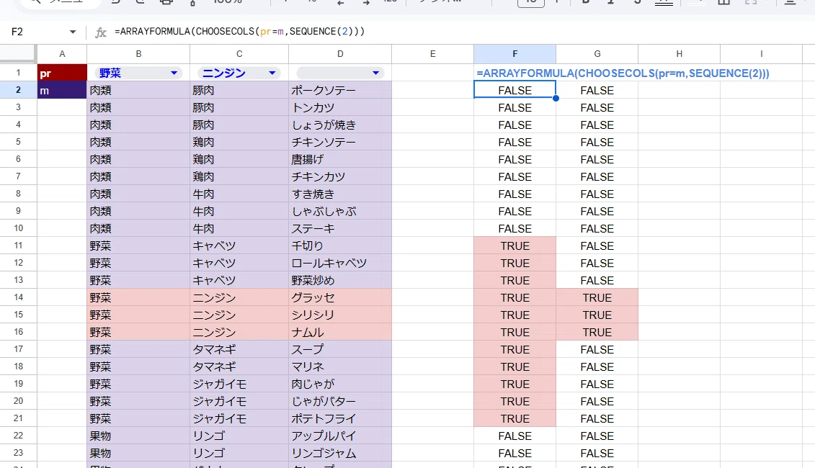Select column C header
This screenshot has width=815, height=468.
(x=239, y=54)
